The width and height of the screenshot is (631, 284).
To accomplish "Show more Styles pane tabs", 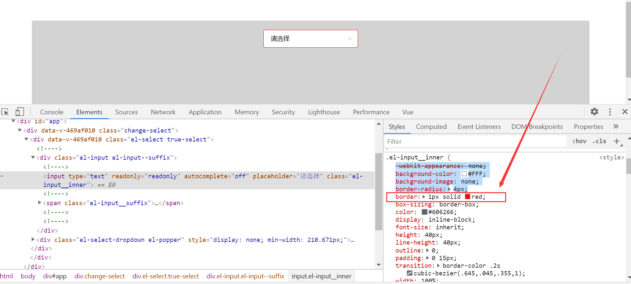I will coord(616,126).
